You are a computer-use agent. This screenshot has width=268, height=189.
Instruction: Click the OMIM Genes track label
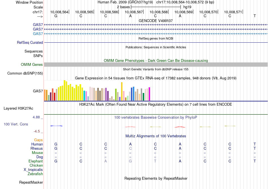point(32,64)
